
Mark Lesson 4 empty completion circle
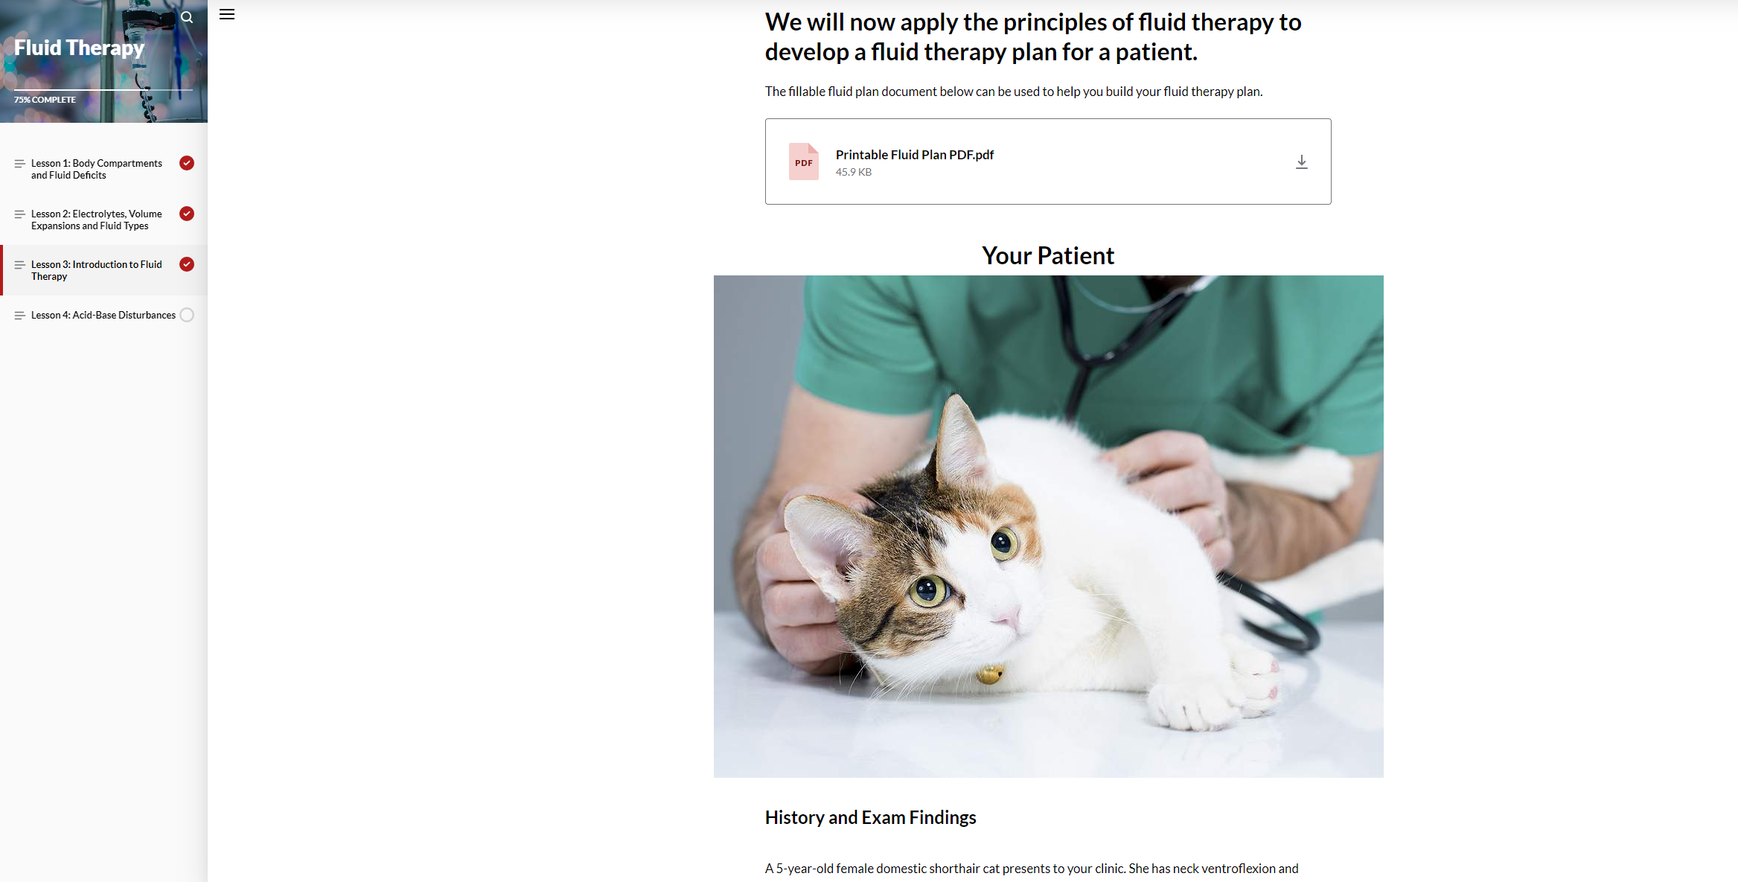(x=187, y=315)
